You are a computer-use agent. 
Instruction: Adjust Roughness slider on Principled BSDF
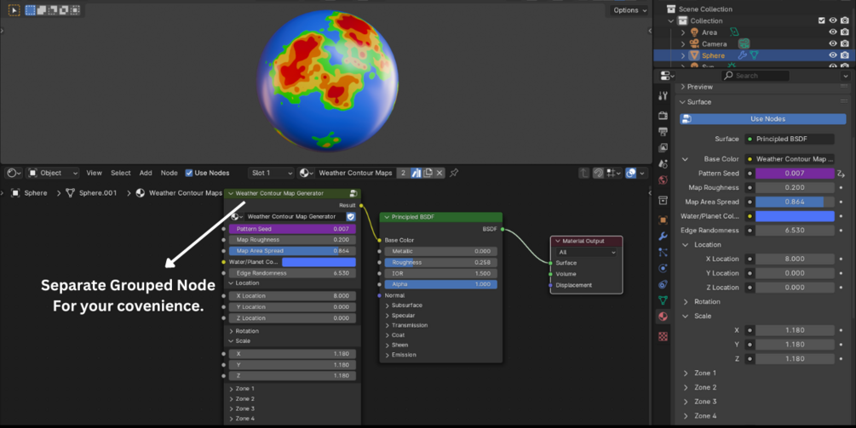click(440, 262)
